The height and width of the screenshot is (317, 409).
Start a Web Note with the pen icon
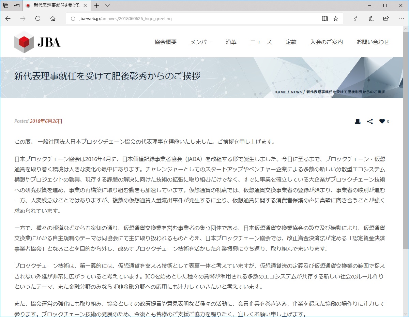[370, 18]
